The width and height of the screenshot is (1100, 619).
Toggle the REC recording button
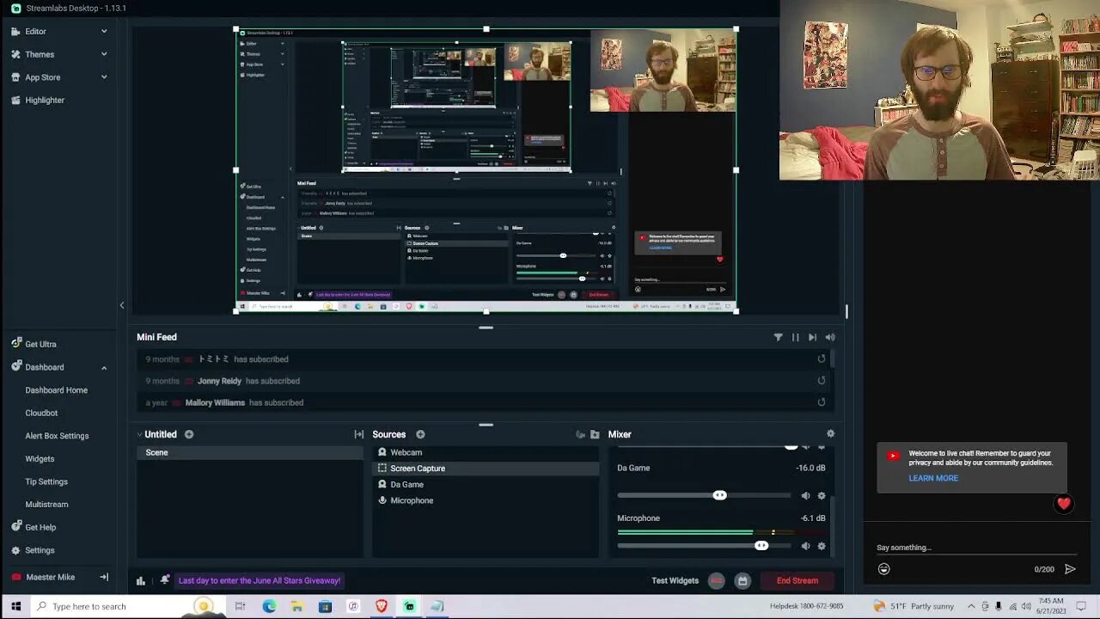[x=717, y=581]
